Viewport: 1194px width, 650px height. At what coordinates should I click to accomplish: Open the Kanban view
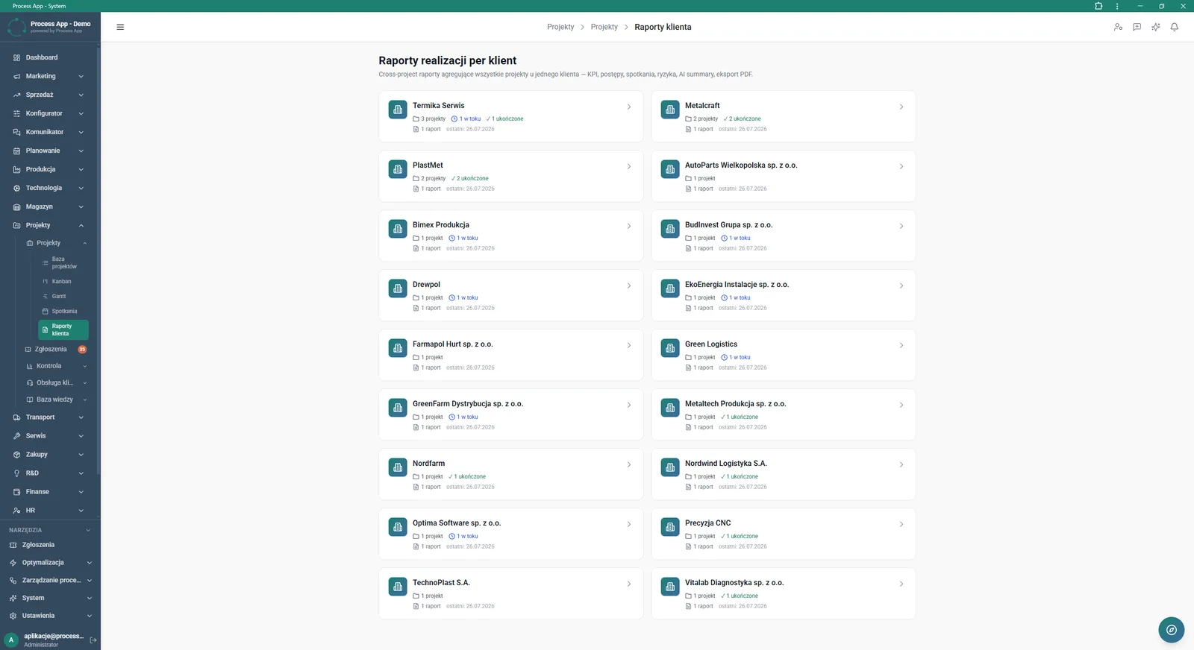(63, 281)
